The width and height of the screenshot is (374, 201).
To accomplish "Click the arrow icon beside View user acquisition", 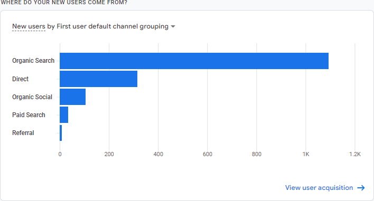I will tap(361, 188).
